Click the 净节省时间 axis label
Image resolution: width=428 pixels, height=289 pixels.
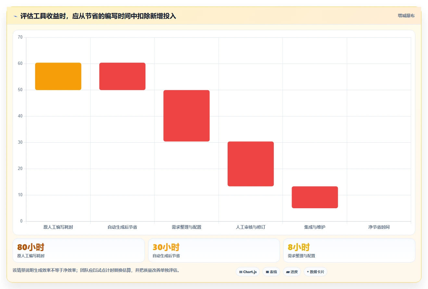pos(379,227)
